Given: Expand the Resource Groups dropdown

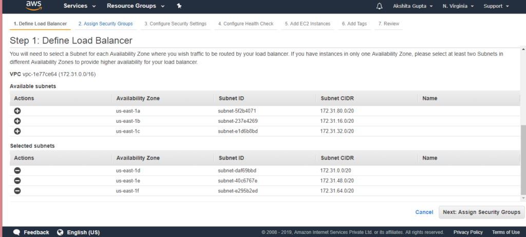Looking at the screenshot, I should (136, 6).
